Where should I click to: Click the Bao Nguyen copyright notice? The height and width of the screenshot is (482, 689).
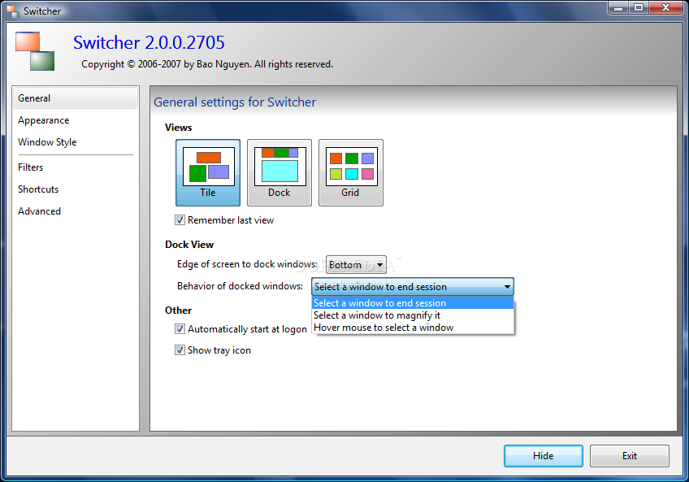207,64
